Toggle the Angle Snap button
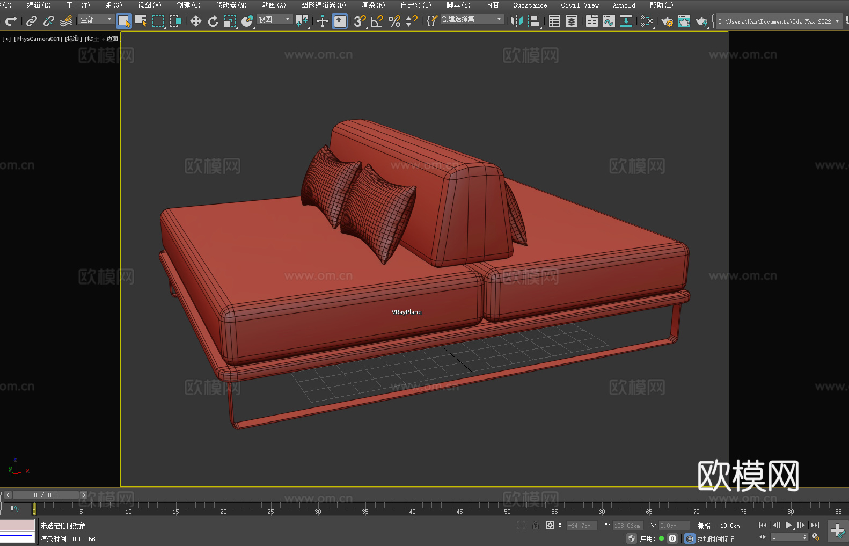 pos(377,21)
